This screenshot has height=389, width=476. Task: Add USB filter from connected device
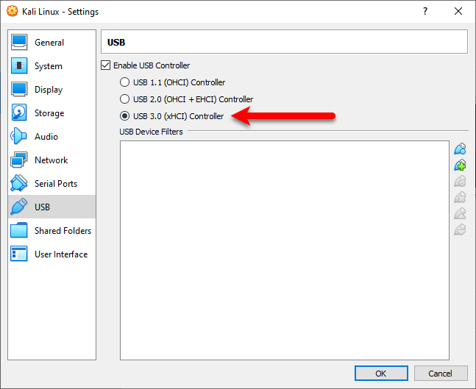[461, 165]
